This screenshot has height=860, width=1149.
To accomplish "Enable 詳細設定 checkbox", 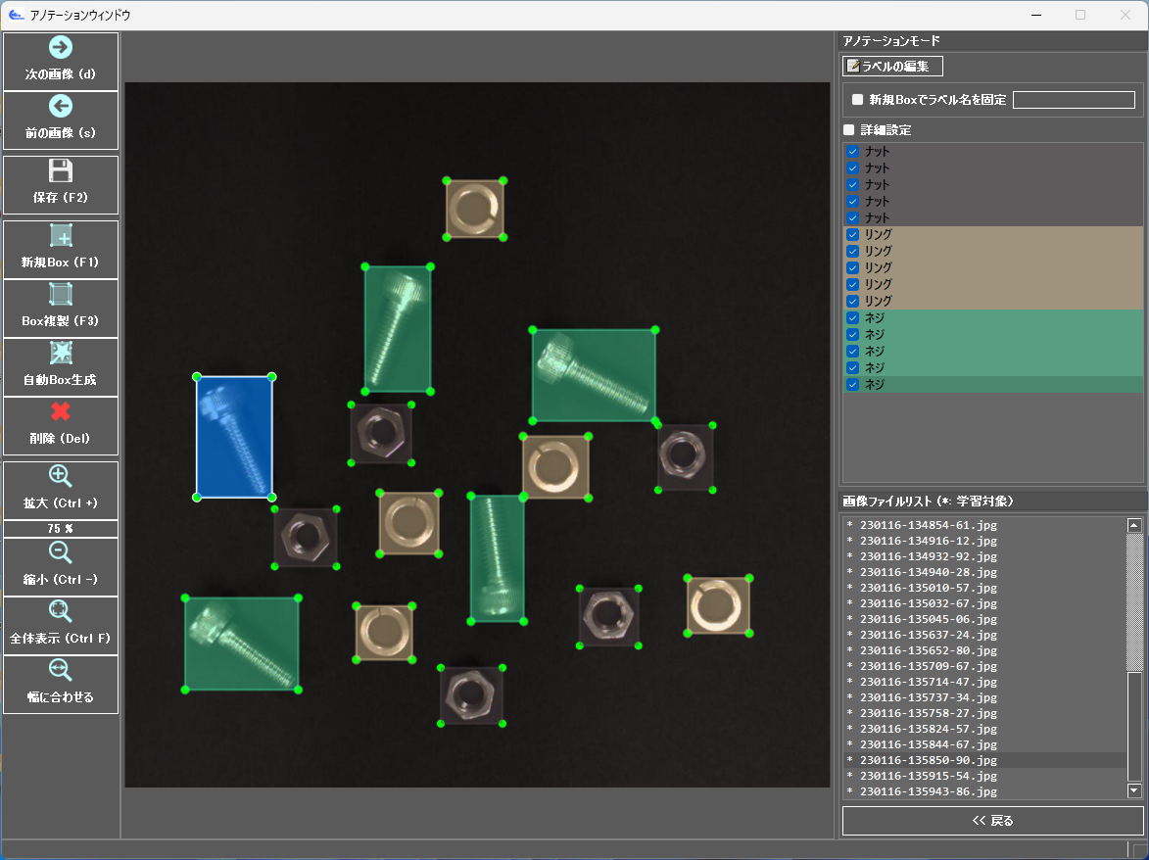I will 848,129.
